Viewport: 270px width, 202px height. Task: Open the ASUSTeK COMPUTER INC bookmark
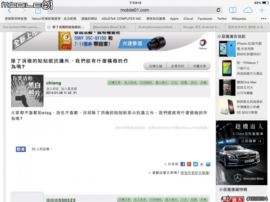[121, 19]
